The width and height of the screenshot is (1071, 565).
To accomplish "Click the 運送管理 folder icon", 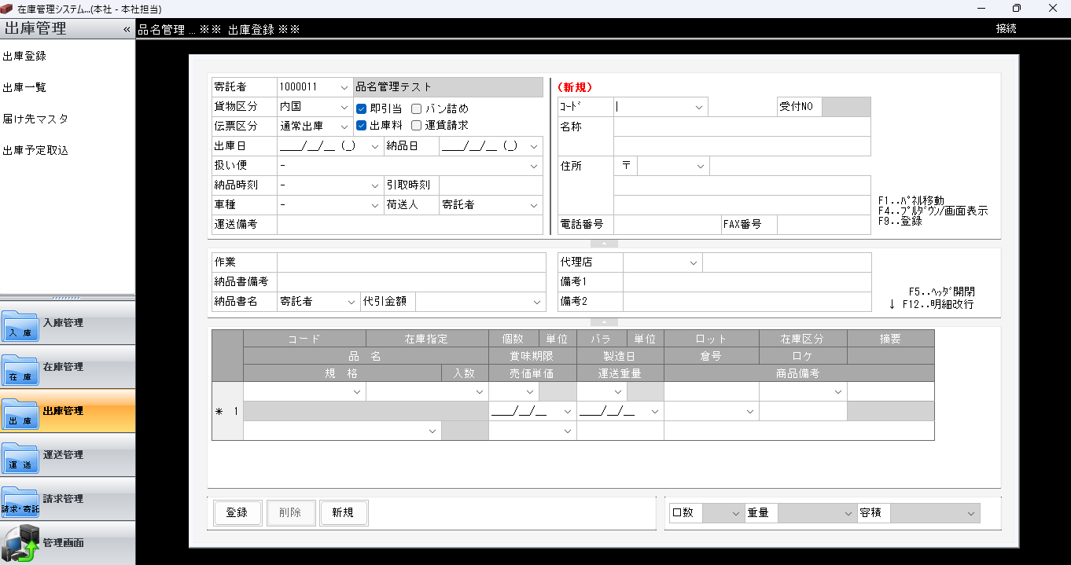I will tap(20, 457).
